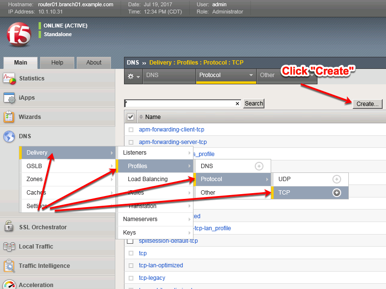Choose GSLB in the DNS menu
386x289 pixels.
(67, 166)
